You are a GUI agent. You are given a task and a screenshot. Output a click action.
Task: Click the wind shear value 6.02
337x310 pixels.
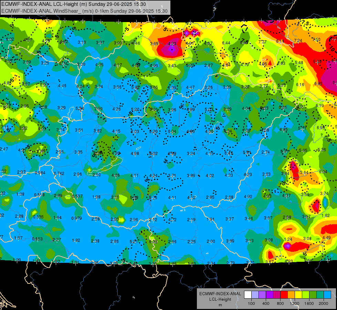10,39
